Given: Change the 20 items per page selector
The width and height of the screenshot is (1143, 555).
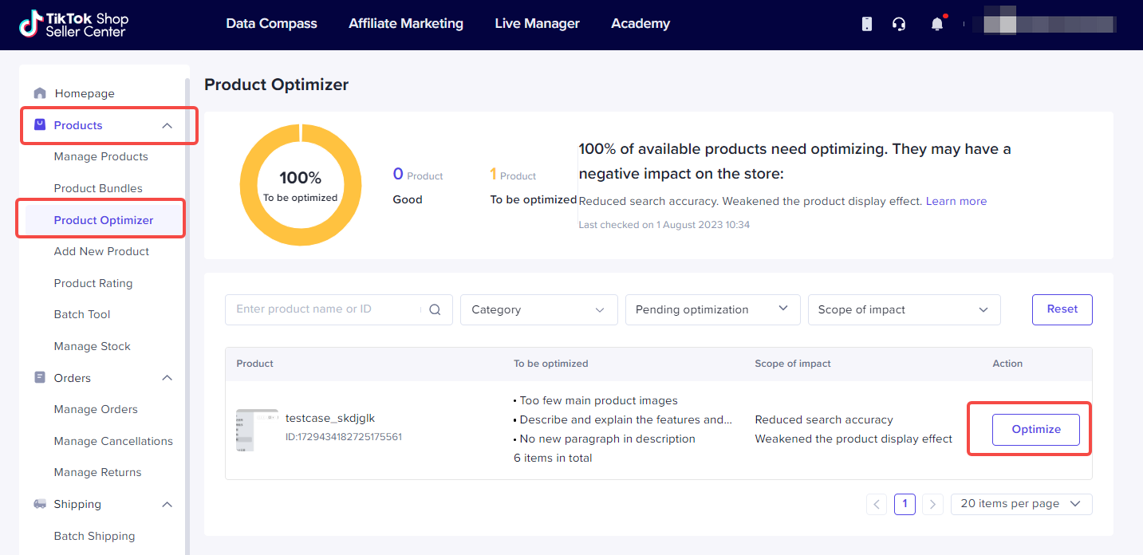Looking at the screenshot, I should point(1022,504).
